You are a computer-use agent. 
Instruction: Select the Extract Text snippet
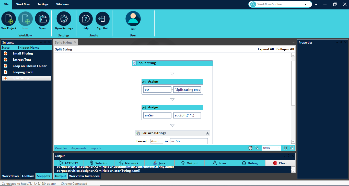(x=22, y=60)
